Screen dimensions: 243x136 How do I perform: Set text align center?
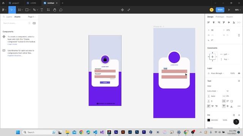(x=213, y=106)
